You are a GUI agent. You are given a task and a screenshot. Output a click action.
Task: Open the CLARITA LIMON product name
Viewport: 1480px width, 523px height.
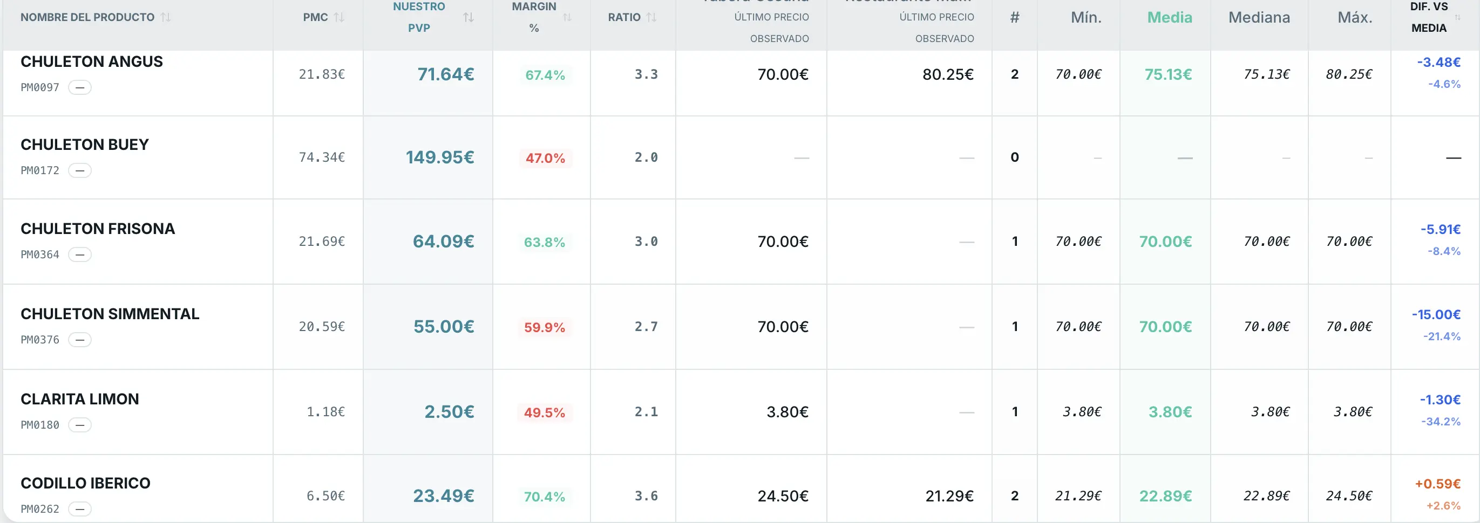point(79,399)
